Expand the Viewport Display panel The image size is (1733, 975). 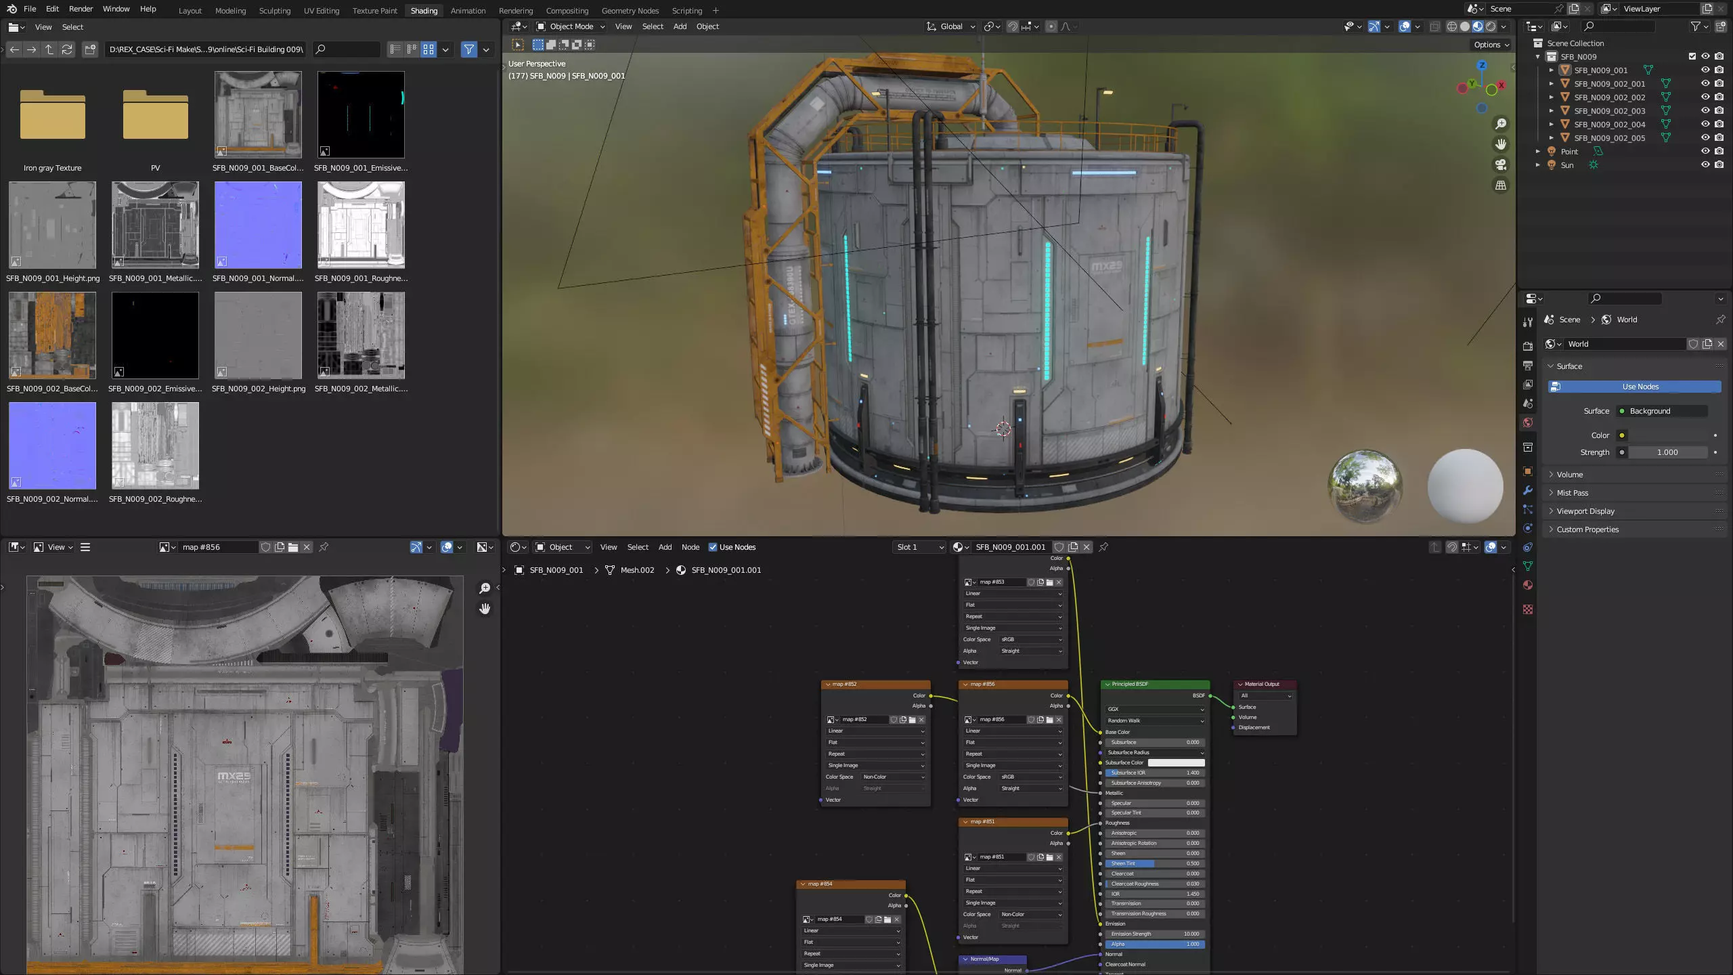[x=1636, y=511]
